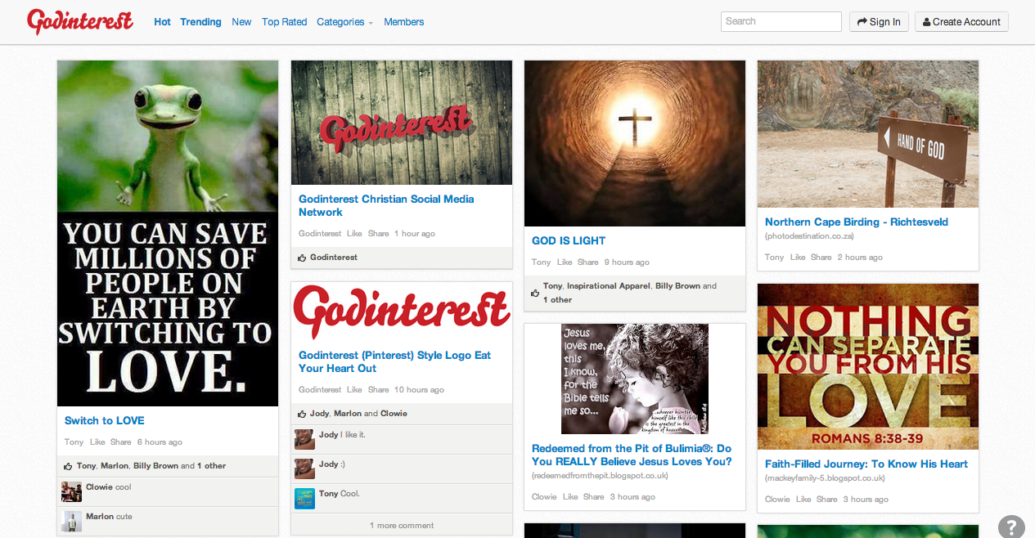Like the 'Switch to LOVE' pin
The image size is (1035, 538).
[97, 442]
